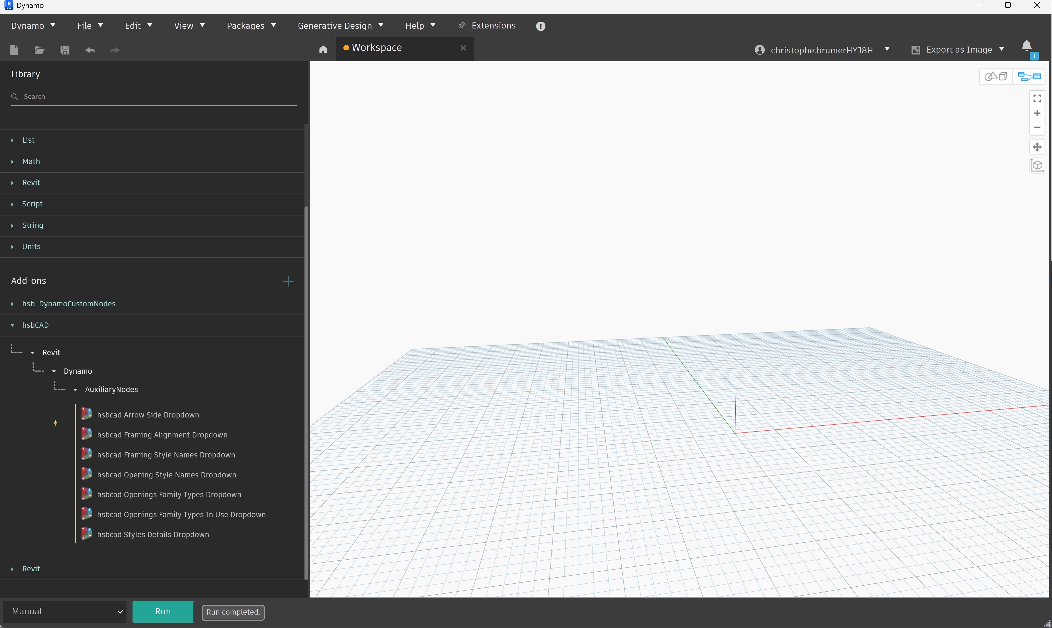Select hsbcad Framing Alignment Dropdown node
Image resolution: width=1052 pixels, height=628 pixels.
coord(162,435)
